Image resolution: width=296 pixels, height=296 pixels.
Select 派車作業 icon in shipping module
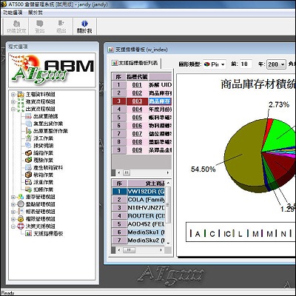coord(29,182)
